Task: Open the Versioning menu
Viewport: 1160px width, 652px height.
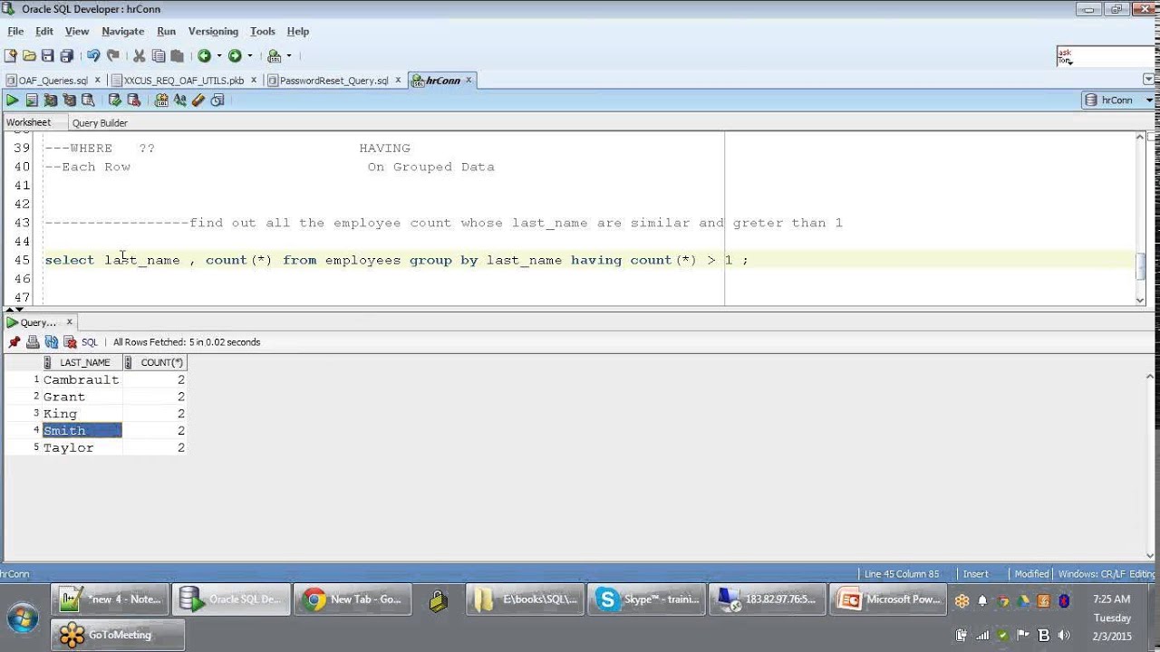Action: point(213,31)
